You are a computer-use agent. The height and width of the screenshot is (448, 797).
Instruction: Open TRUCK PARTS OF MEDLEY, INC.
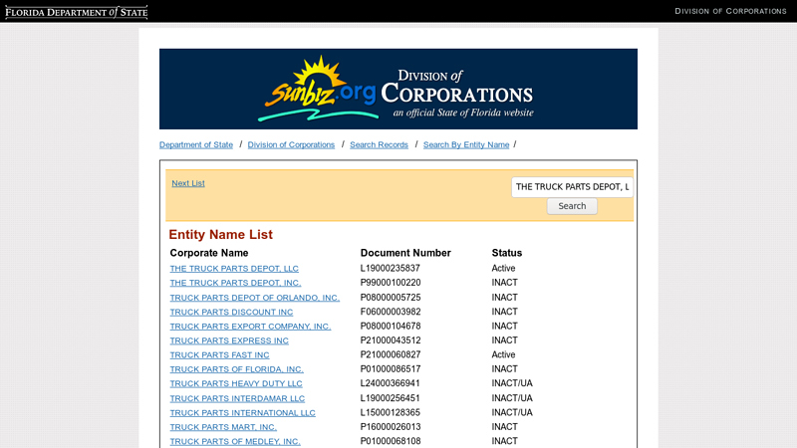(235, 441)
